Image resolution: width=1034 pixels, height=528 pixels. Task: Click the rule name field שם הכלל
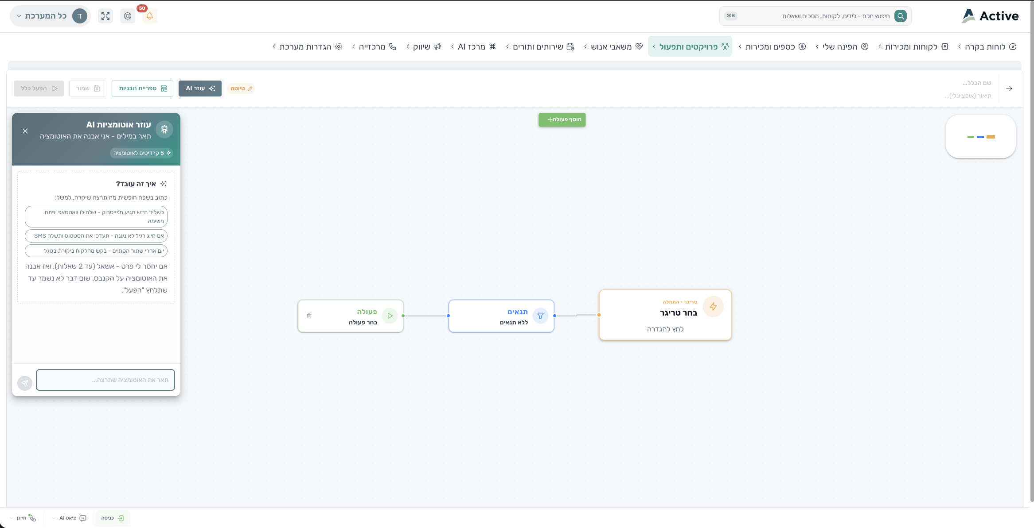[976, 83]
